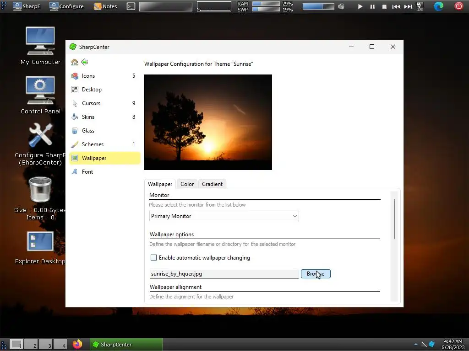
Task: Open the Glass settings entry
Action: tap(104, 131)
